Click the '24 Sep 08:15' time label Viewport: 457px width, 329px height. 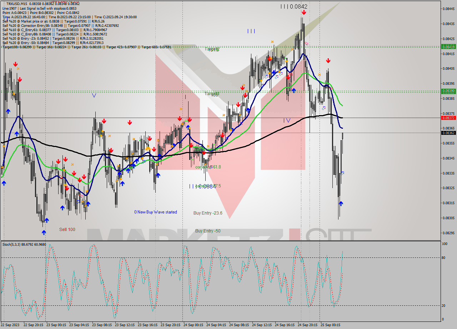[239, 325]
